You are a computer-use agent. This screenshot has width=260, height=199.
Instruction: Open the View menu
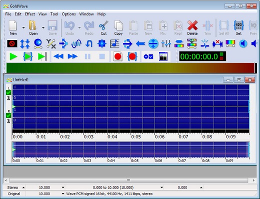[x=42, y=14]
